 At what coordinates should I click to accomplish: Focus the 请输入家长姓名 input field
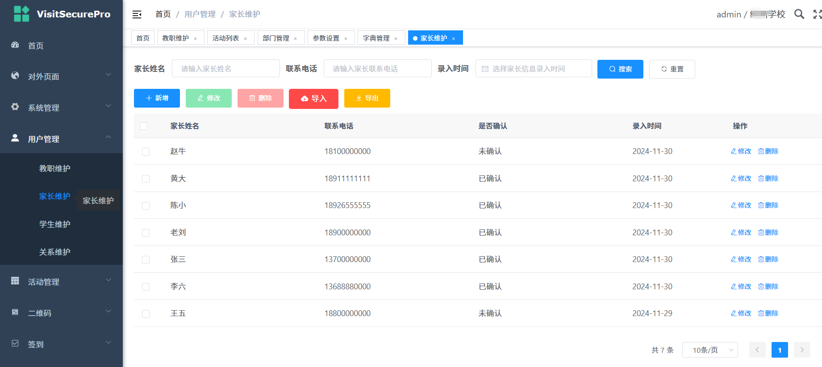point(226,69)
